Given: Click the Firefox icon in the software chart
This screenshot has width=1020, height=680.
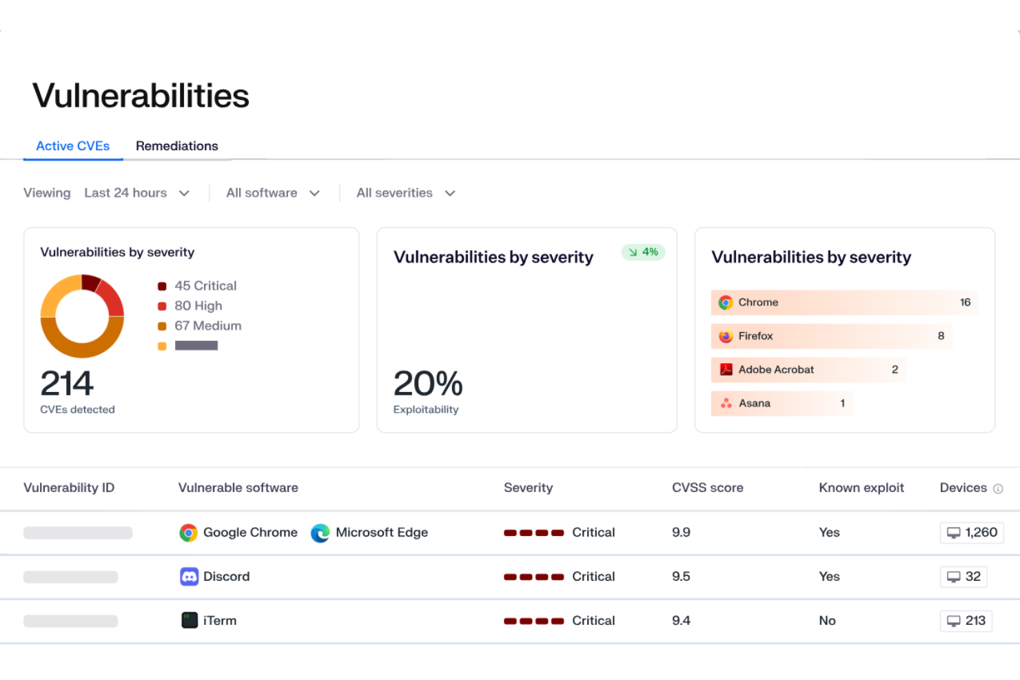Looking at the screenshot, I should click(x=726, y=336).
